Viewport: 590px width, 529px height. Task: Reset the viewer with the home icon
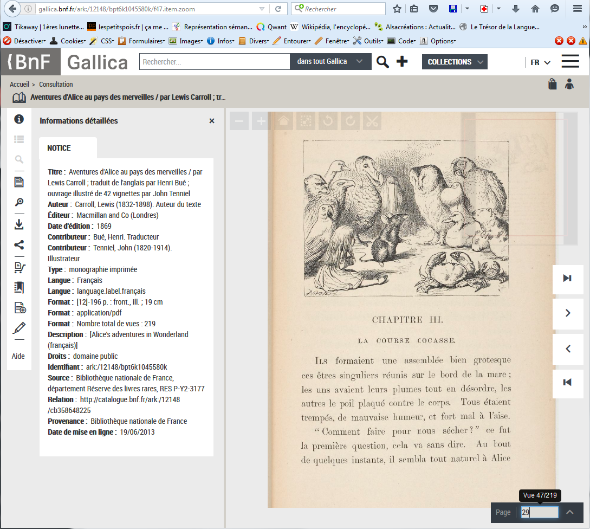283,121
